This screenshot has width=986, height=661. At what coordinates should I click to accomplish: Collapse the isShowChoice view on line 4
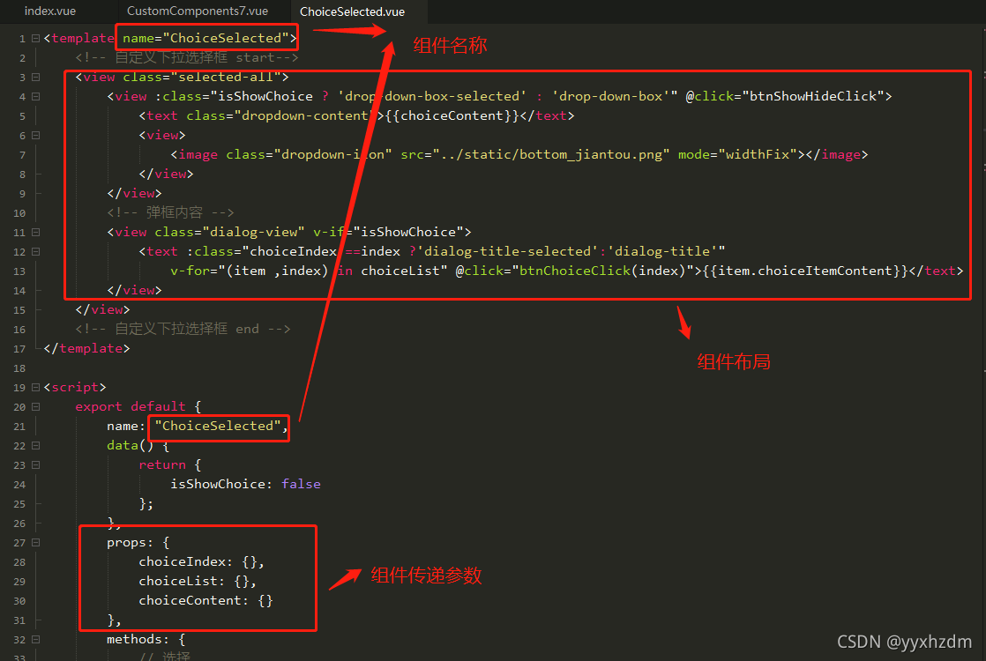click(36, 97)
